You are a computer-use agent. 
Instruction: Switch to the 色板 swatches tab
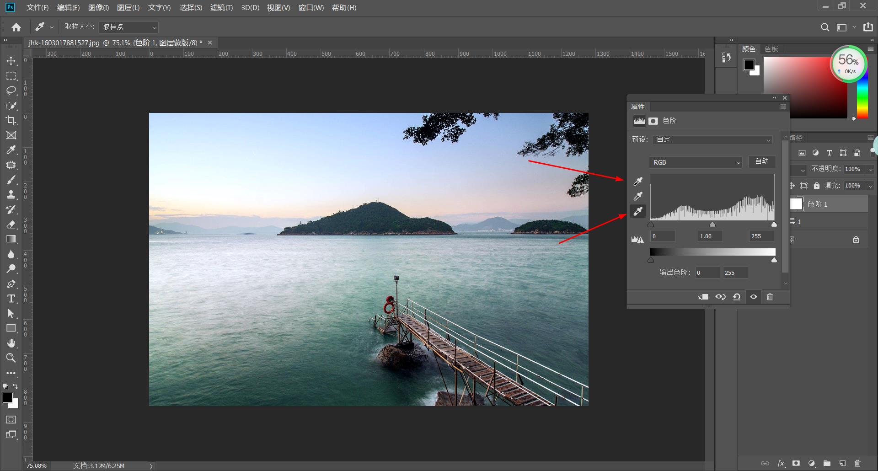tap(771, 49)
